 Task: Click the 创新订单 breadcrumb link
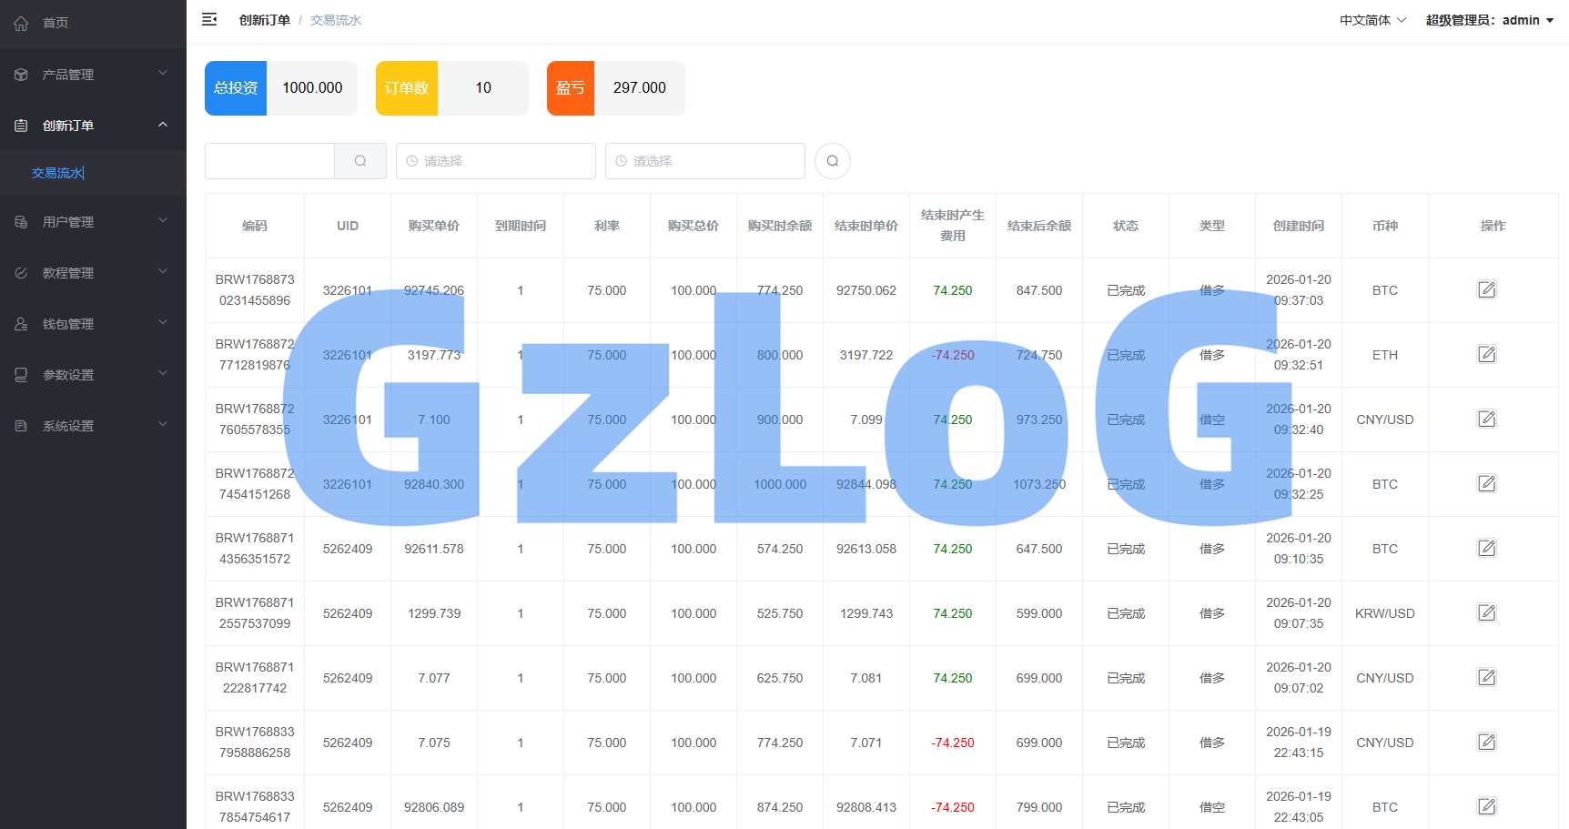tap(264, 20)
